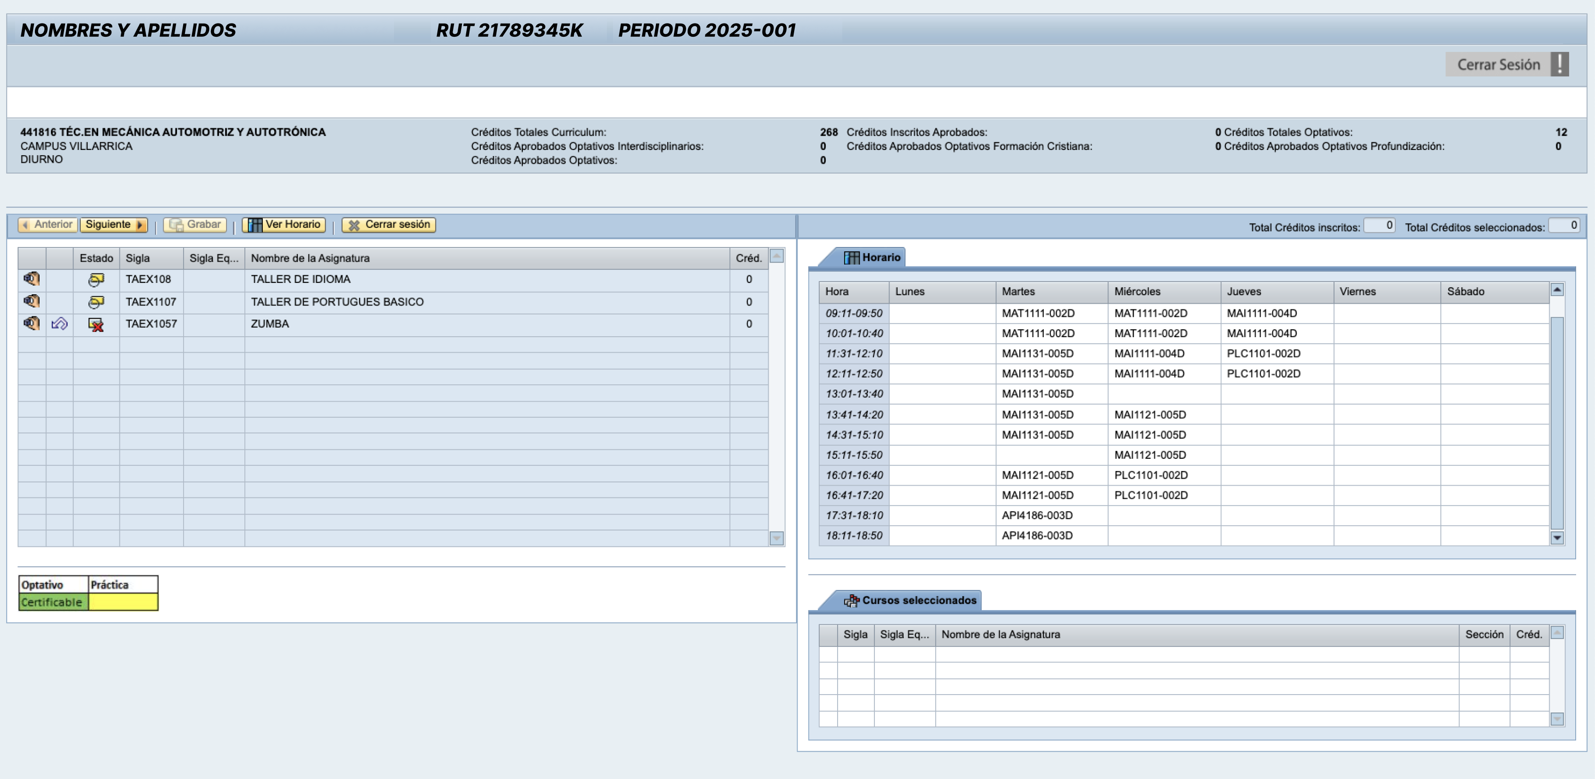Open Ver Horario
Viewport: 1595px width, 779px height.
(284, 224)
